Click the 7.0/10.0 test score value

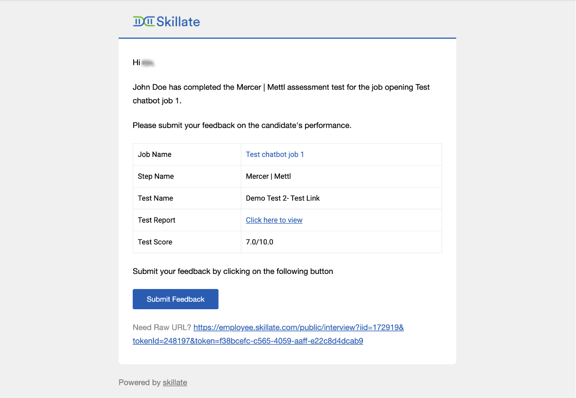260,242
